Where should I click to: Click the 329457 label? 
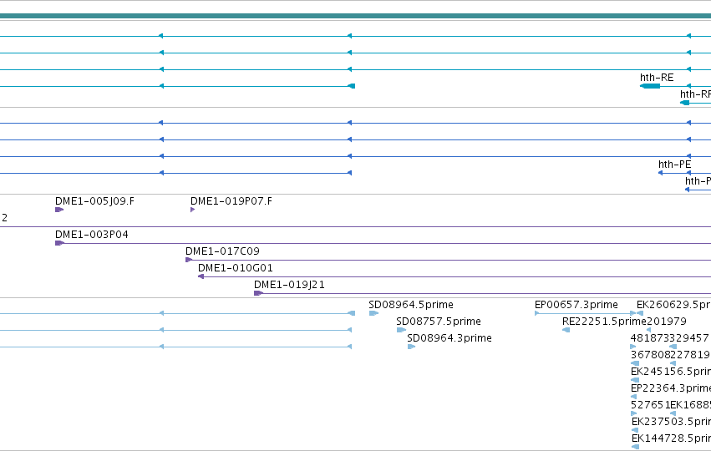tap(688, 338)
